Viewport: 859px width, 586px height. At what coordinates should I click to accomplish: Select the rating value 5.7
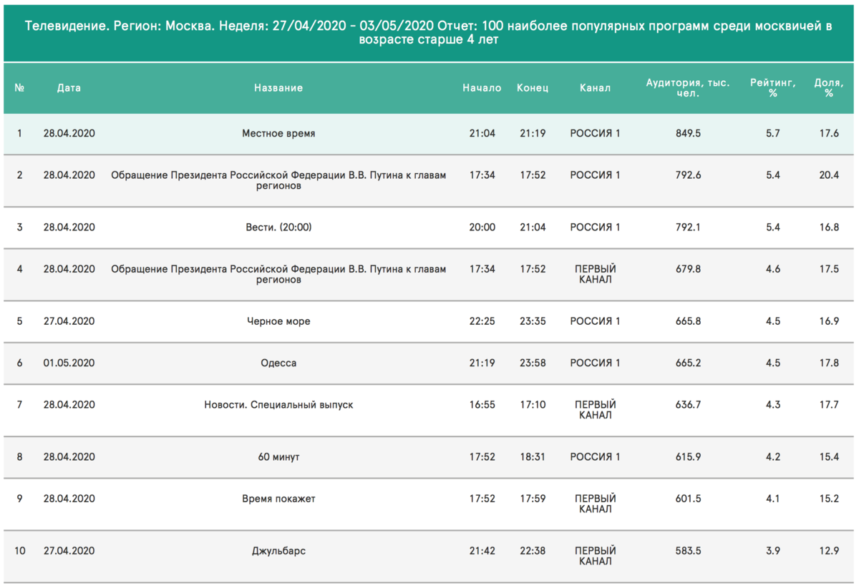tap(773, 134)
